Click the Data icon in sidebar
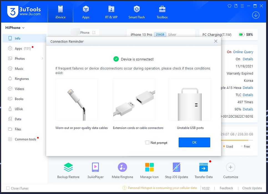268x194 pixels. (10, 119)
